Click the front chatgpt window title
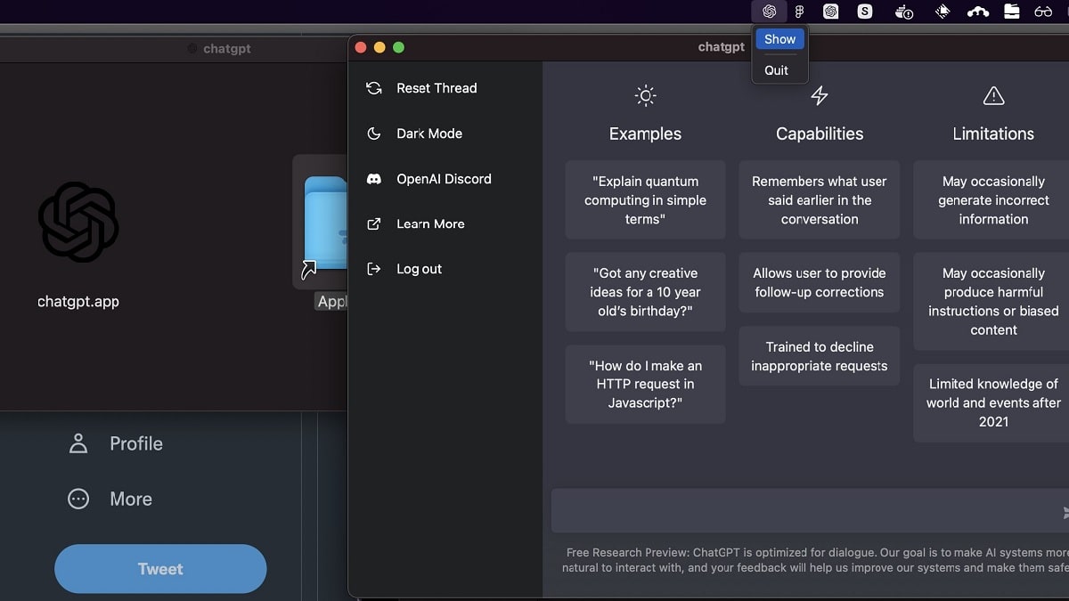 [722, 47]
